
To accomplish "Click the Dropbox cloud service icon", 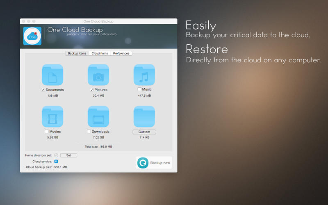I will [x=56, y=161].
